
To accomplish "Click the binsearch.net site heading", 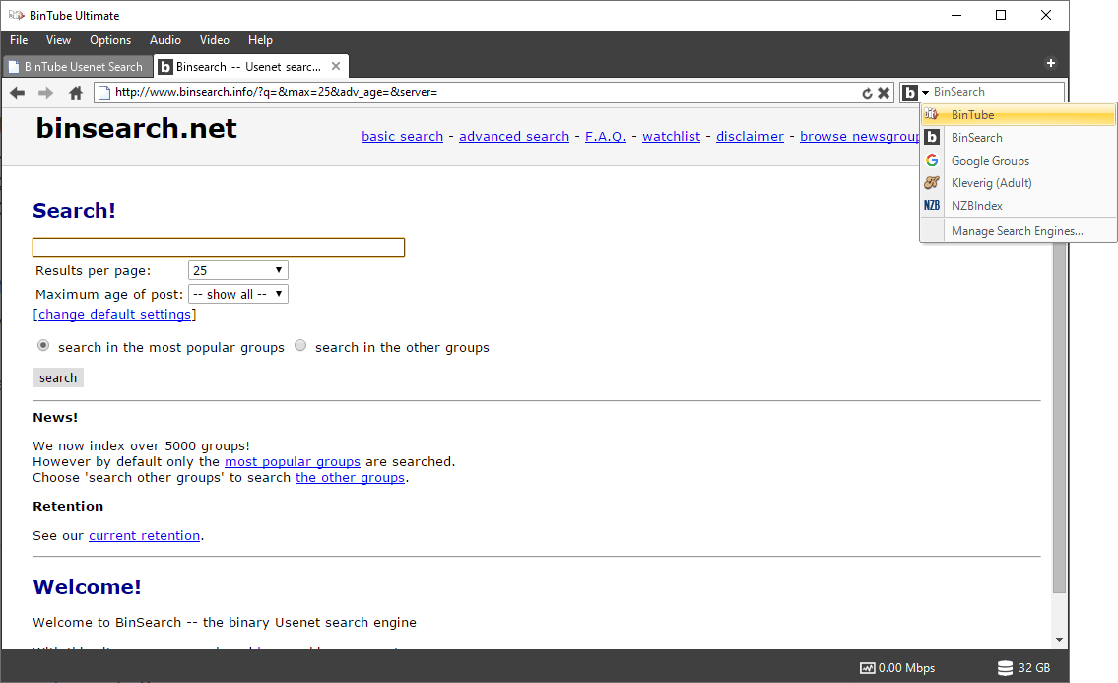I will click(x=136, y=128).
